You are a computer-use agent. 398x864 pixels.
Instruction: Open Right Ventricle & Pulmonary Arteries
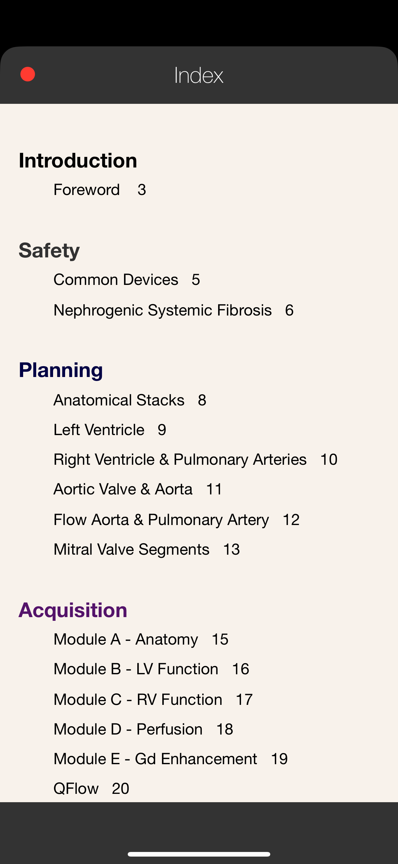pos(195,460)
